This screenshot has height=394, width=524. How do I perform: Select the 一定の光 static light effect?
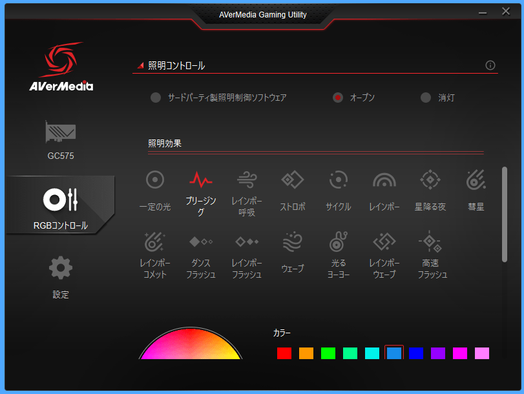155,191
